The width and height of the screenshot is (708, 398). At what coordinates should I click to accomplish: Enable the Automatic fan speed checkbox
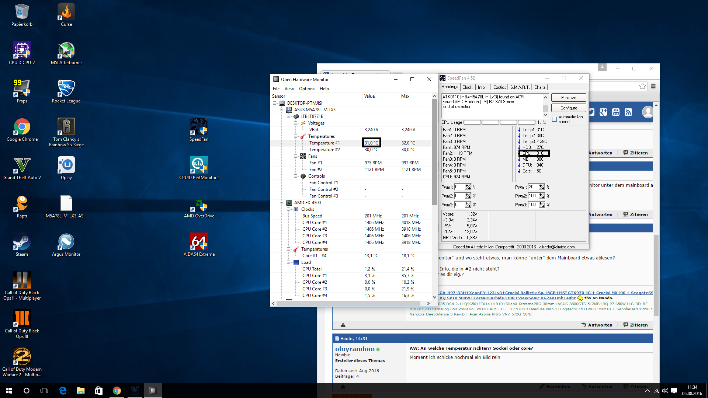point(554,119)
